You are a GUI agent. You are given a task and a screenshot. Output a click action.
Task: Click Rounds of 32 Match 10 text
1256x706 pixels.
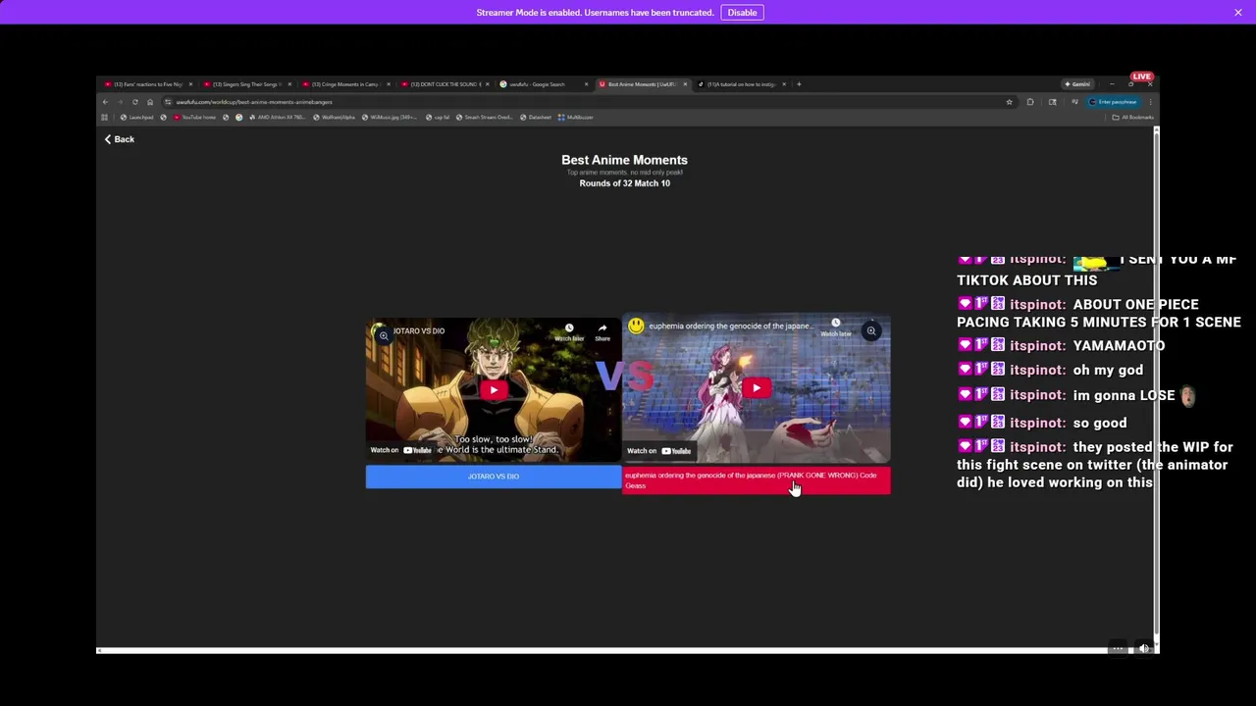click(624, 183)
